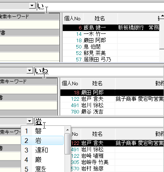Image resolution: width=164 pixels, height=172 pixels.
Task: Select IME candidate 2 岩
Action: (42, 141)
